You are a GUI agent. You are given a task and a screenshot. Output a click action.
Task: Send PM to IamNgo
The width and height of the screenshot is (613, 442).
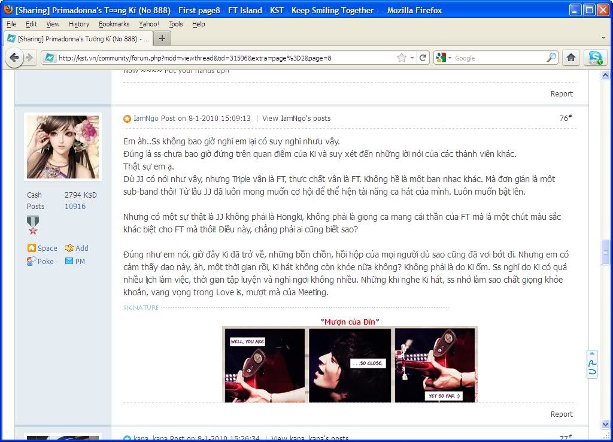tap(75, 261)
